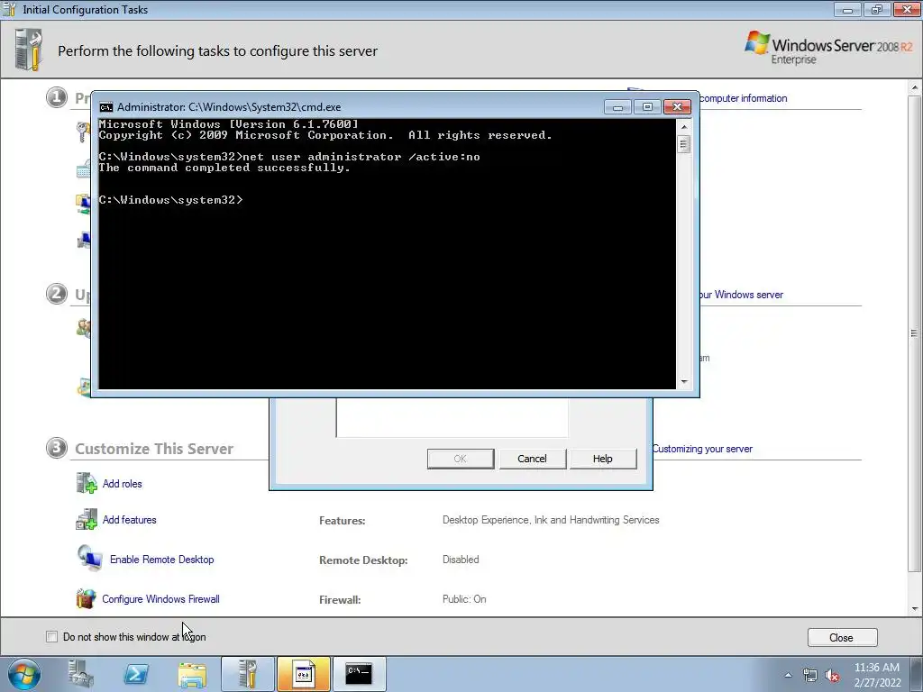Click the cmd window scrollbar thumb
This screenshot has height=692, width=923.
pyautogui.click(x=683, y=144)
